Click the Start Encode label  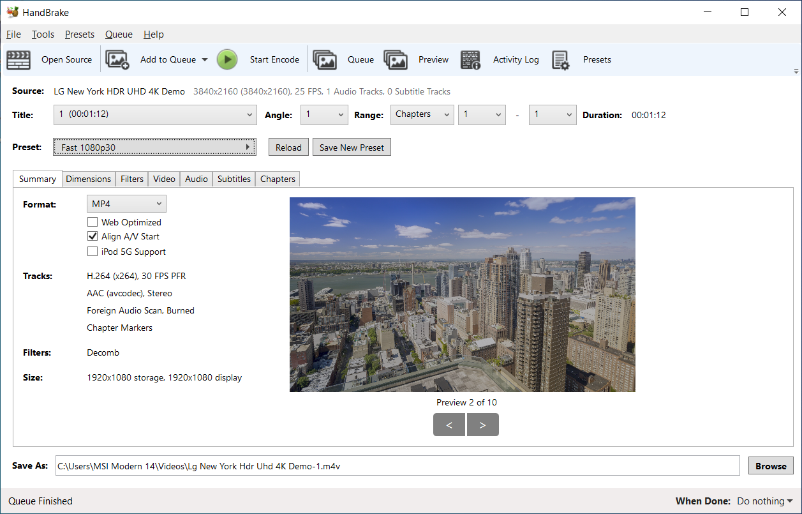[274, 59]
